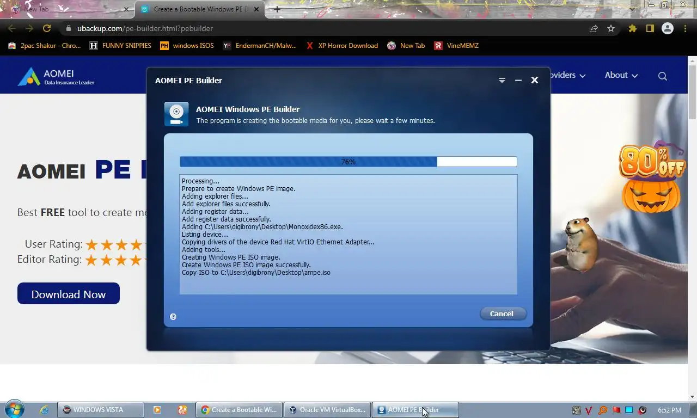Click the orange taskbar app icon

(x=182, y=410)
